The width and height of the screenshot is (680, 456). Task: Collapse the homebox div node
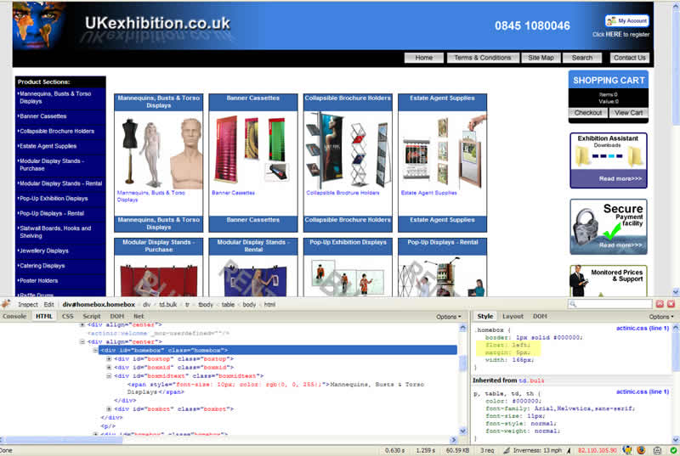(x=96, y=350)
